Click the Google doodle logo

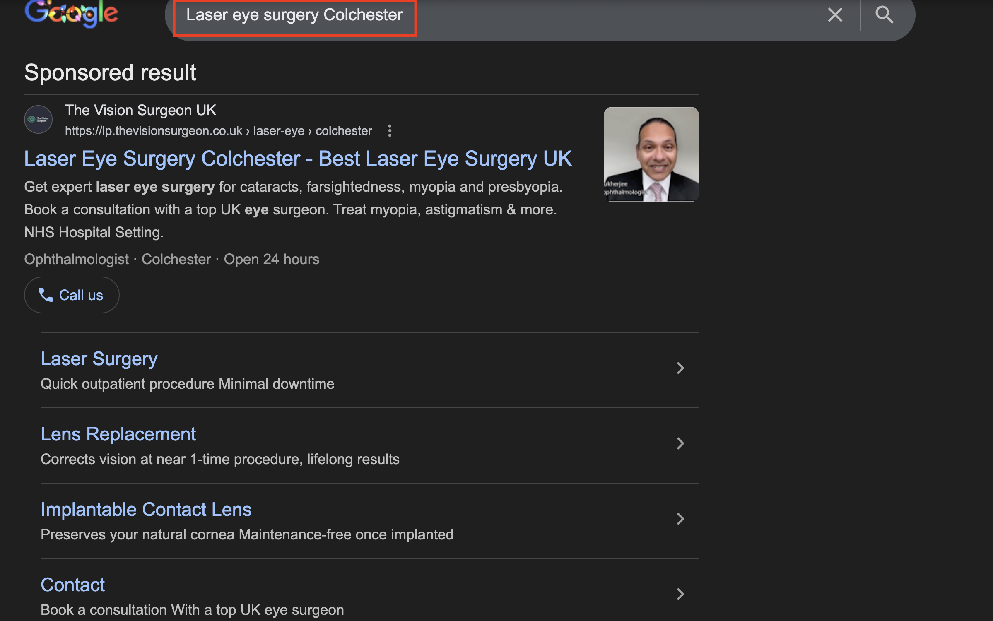[71, 13]
